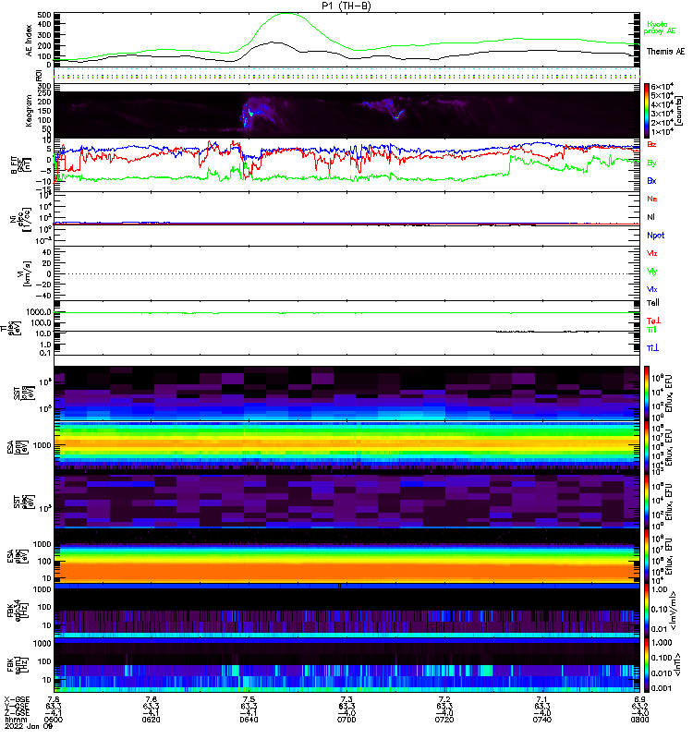Image resolution: width=693 pixels, height=739 pixels.
Task: Click the "6×10⁴" Keogram color bar value
Action: [x=663, y=86]
